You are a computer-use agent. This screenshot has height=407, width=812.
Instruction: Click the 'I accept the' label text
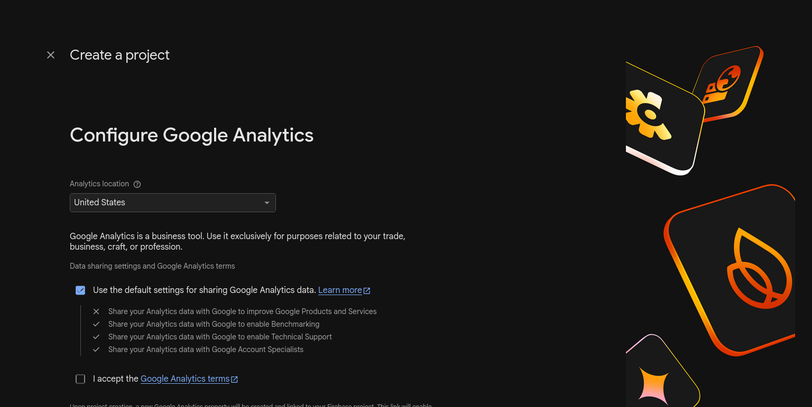pyautogui.click(x=116, y=379)
